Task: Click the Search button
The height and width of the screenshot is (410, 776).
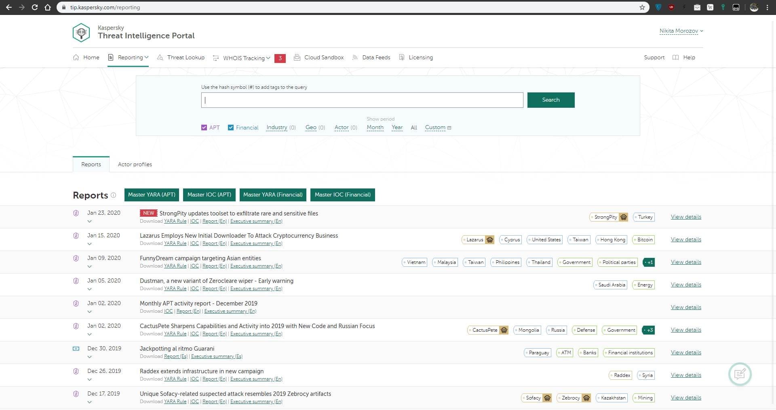Action: tap(551, 100)
